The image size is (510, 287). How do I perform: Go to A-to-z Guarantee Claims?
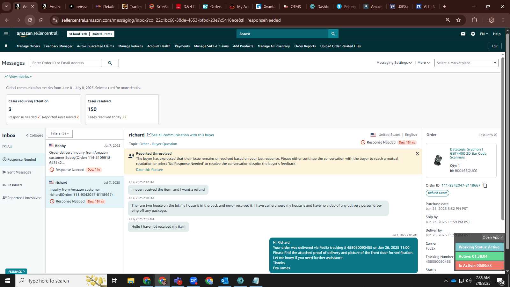tap(95, 46)
